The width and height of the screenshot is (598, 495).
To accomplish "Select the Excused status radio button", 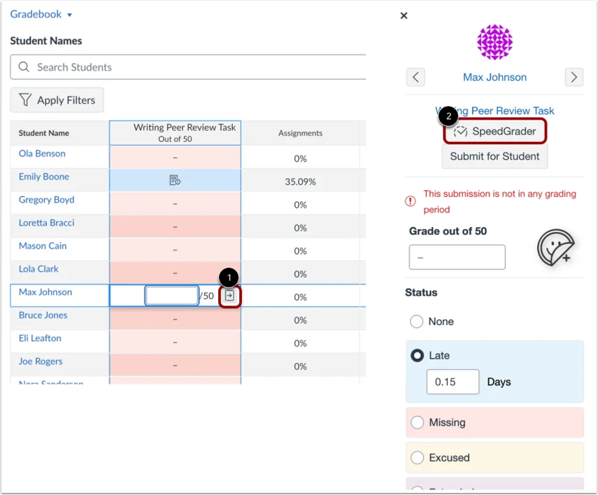I will [x=417, y=458].
